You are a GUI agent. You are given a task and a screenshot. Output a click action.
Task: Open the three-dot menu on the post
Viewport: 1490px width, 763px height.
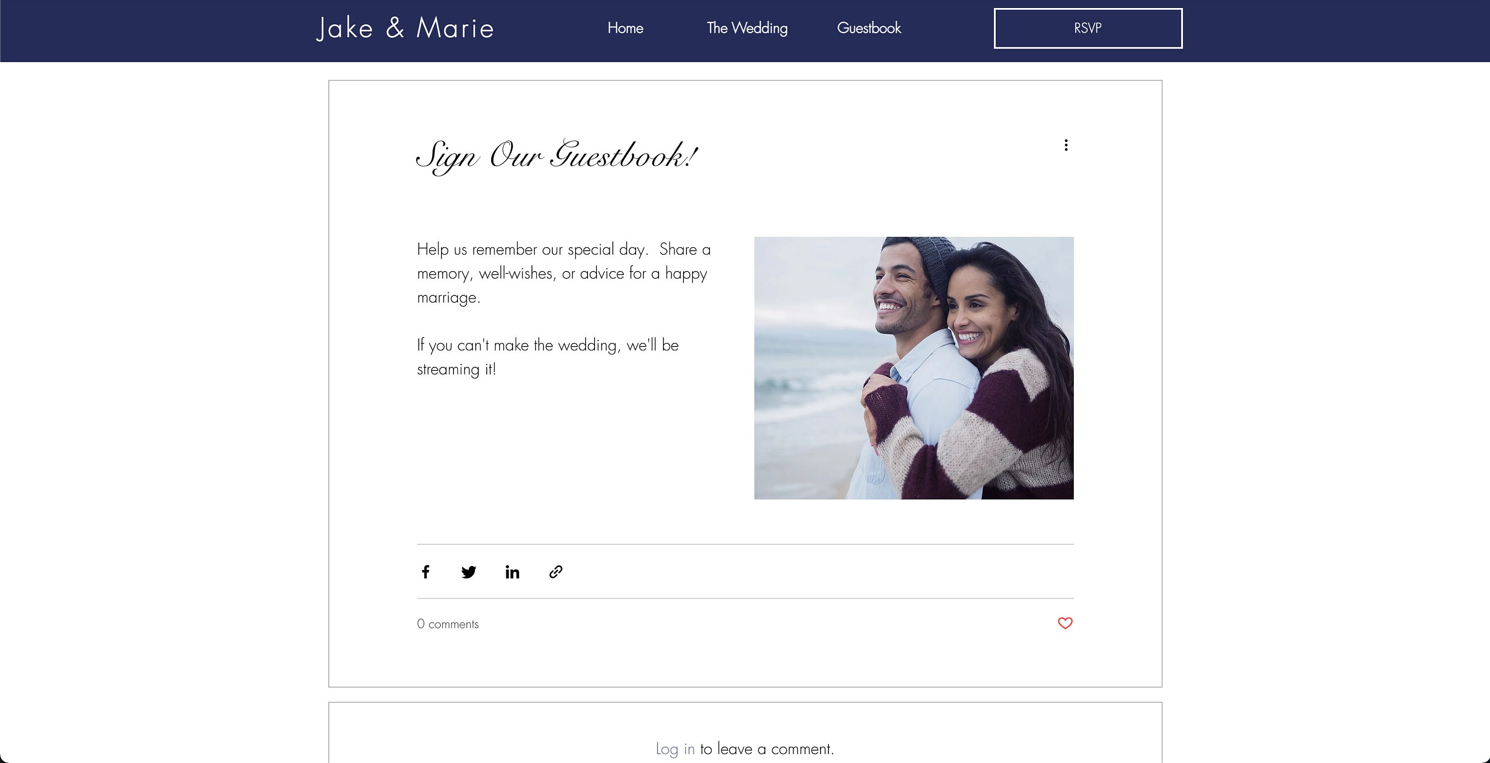tap(1066, 145)
